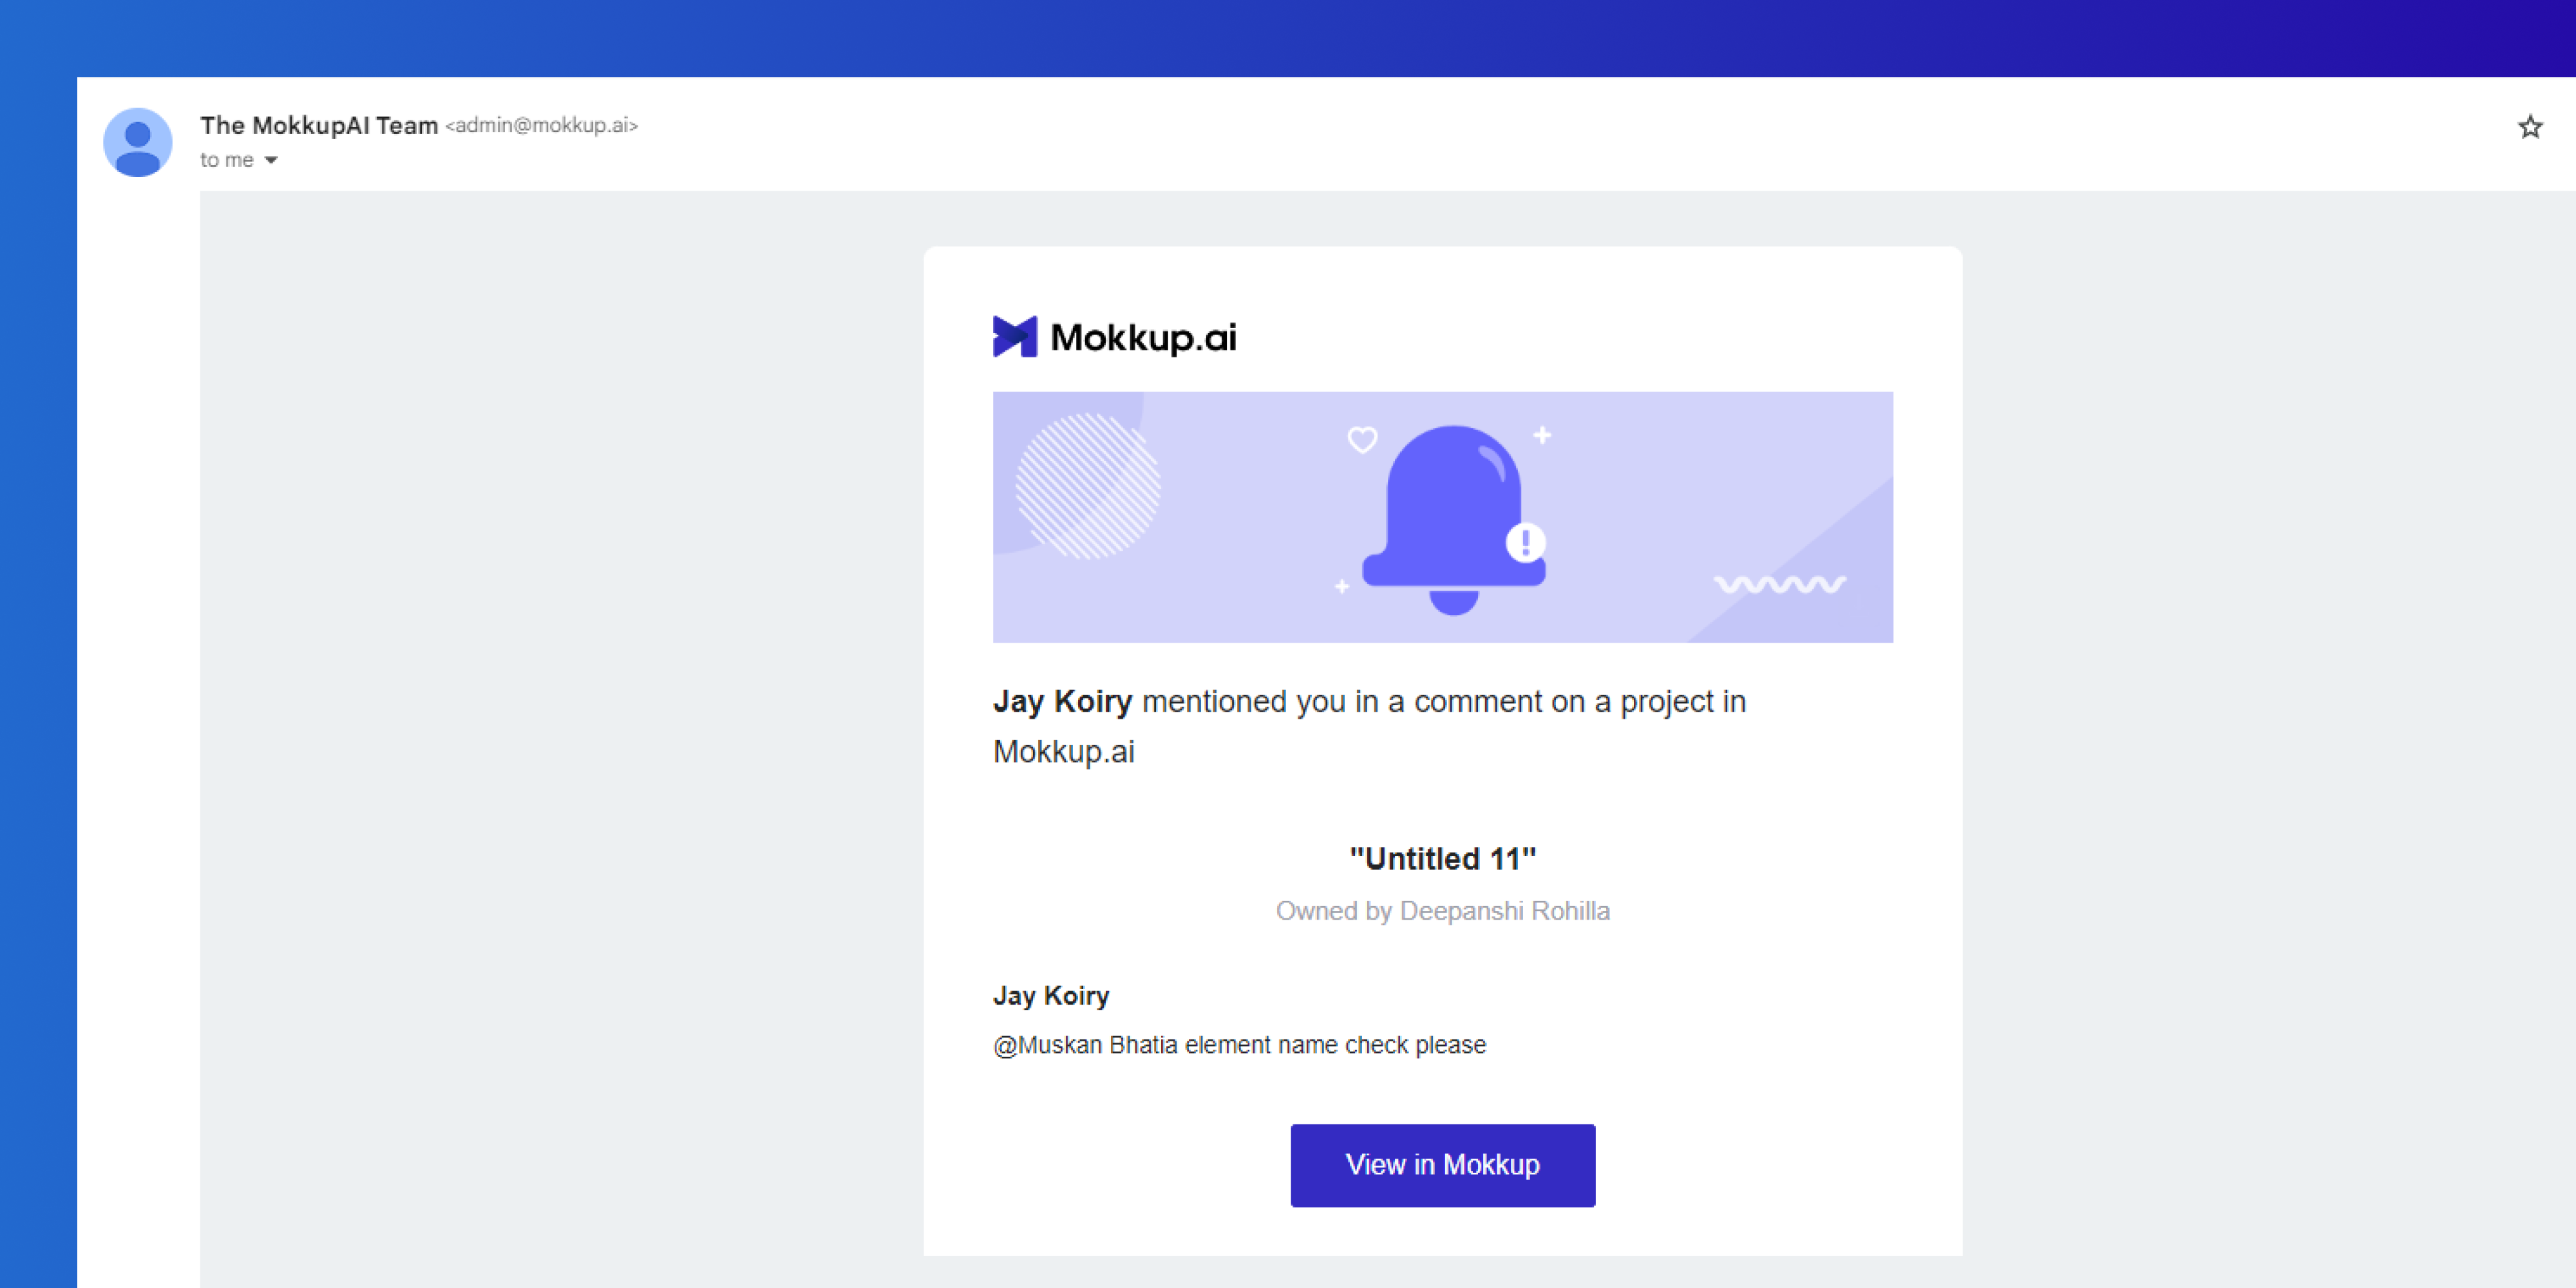Click the bold Jay Koiry mention headline
This screenshot has width=2576, height=1288.
point(1062,701)
